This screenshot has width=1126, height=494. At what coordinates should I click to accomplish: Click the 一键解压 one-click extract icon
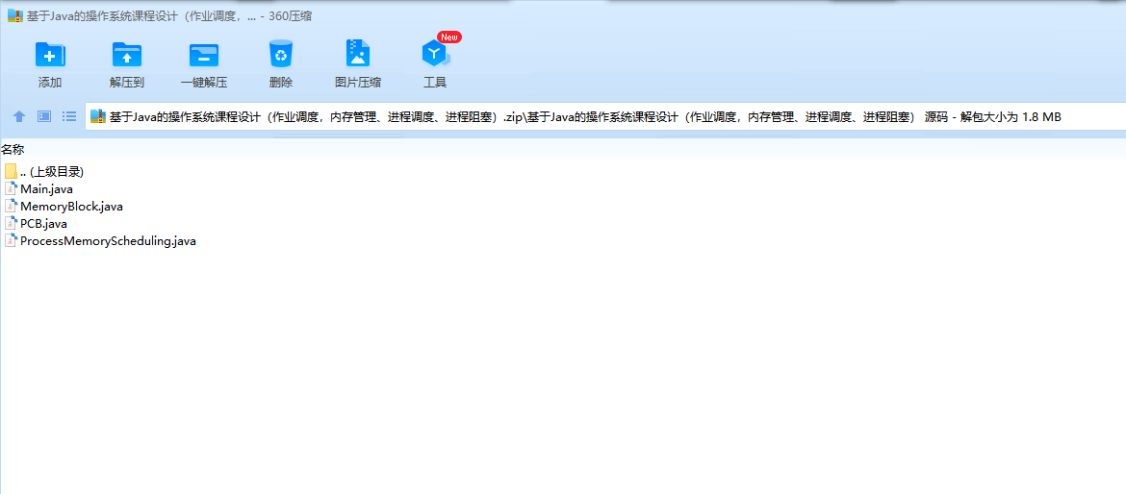click(x=204, y=55)
